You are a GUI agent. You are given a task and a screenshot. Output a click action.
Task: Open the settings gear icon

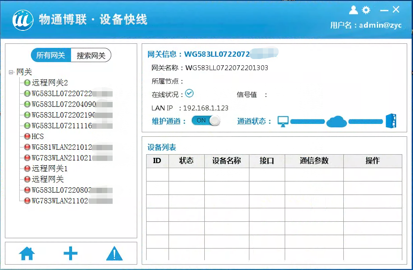366,10
